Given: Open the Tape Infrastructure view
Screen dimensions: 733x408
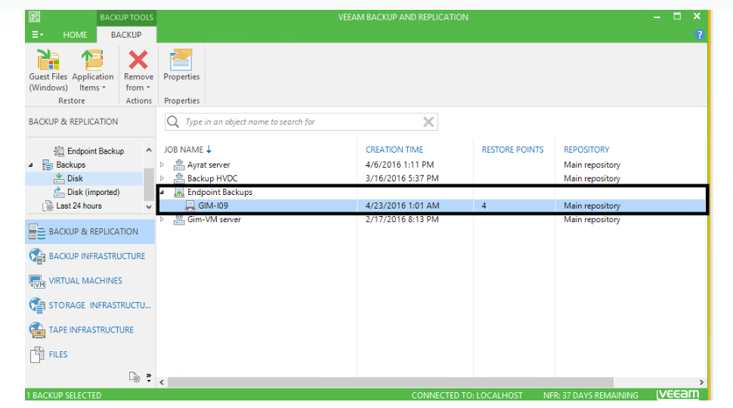Looking at the screenshot, I should 91,330.
